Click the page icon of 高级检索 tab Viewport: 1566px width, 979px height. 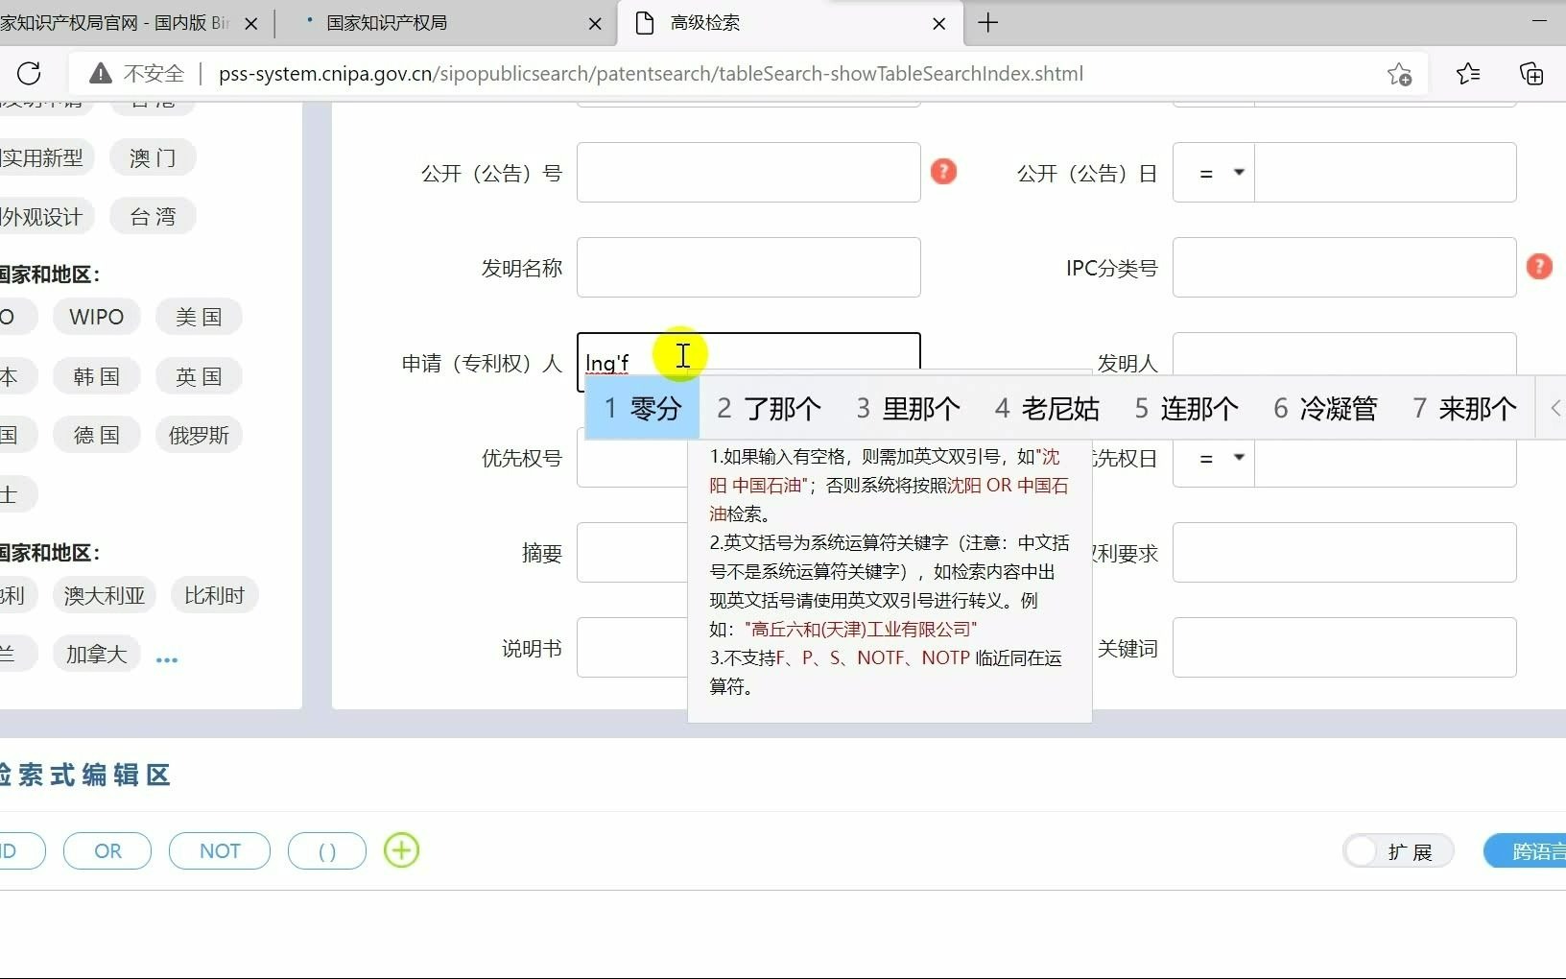coord(645,23)
